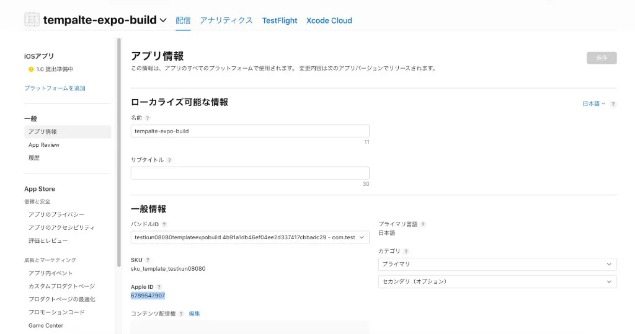Click the help icon beside コンテンツ配信権
The height and width of the screenshot is (334, 635).
181,314
